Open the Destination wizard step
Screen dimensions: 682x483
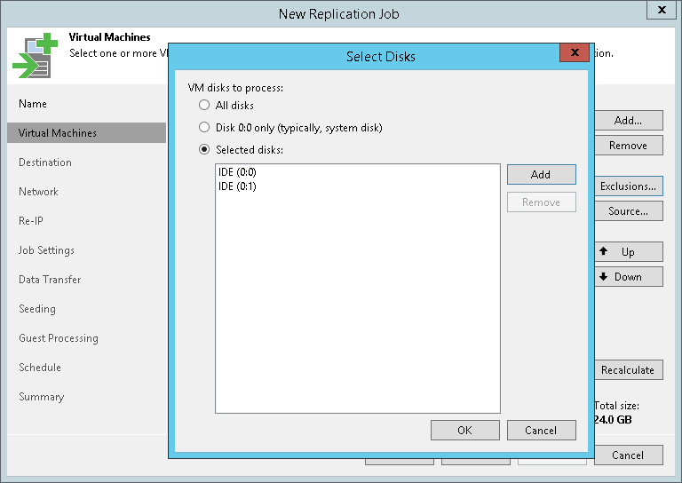[45, 162]
